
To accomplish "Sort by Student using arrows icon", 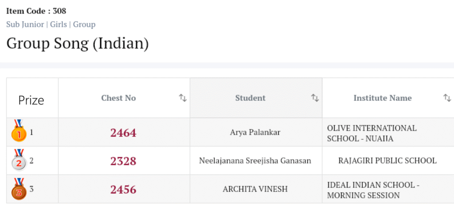I will coord(315,98).
